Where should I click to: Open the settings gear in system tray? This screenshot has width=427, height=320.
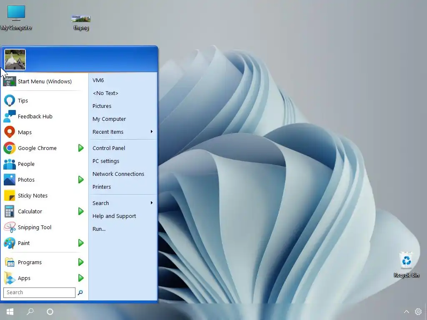coord(418,312)
